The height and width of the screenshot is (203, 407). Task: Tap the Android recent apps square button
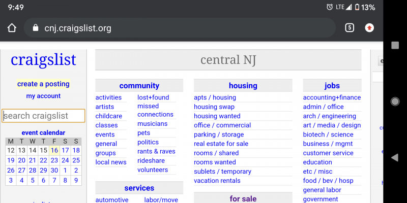coord(395,45)
